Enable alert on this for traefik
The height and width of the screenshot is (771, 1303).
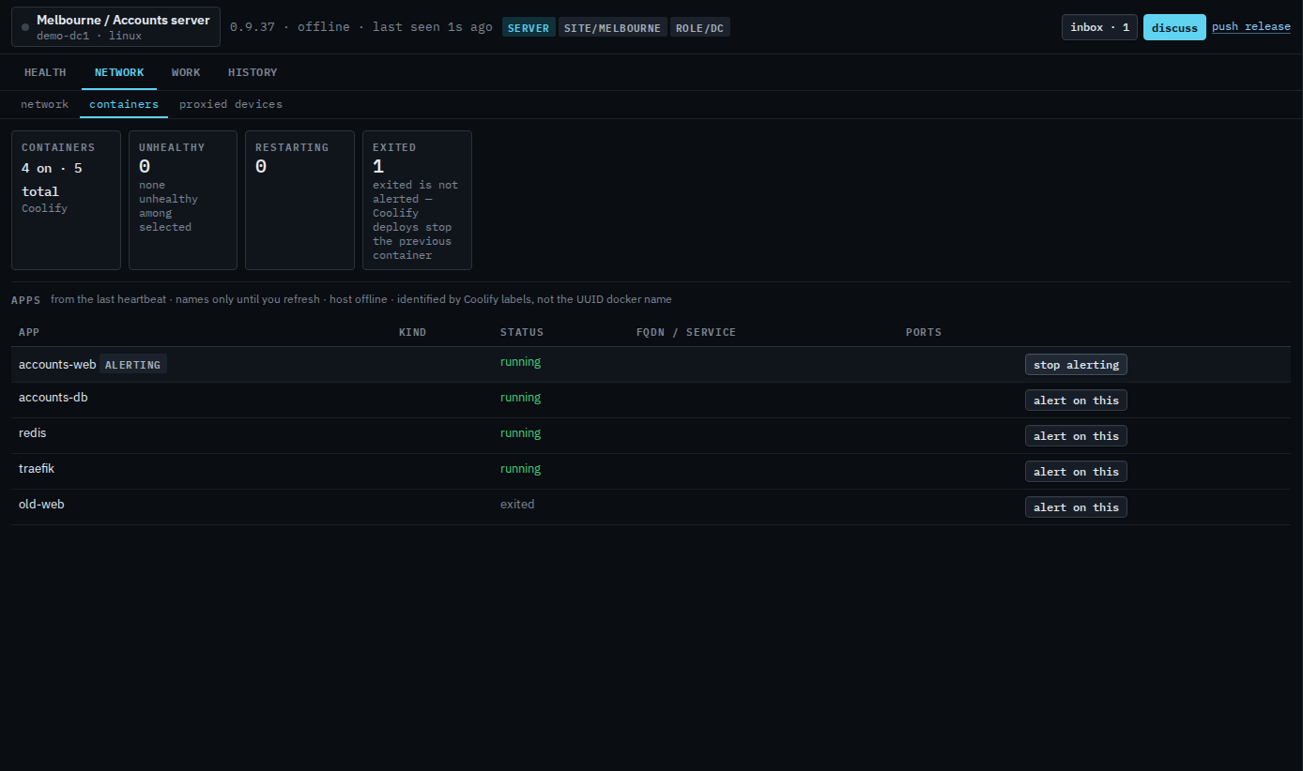(1076, 472)
